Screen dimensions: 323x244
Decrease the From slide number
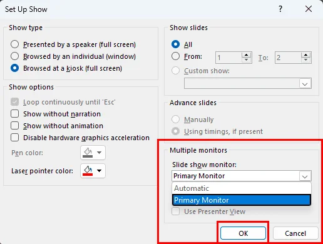247,60
